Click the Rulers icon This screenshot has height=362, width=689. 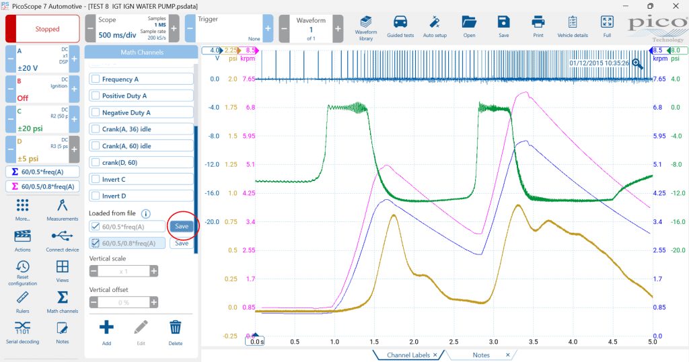[22, 302]
